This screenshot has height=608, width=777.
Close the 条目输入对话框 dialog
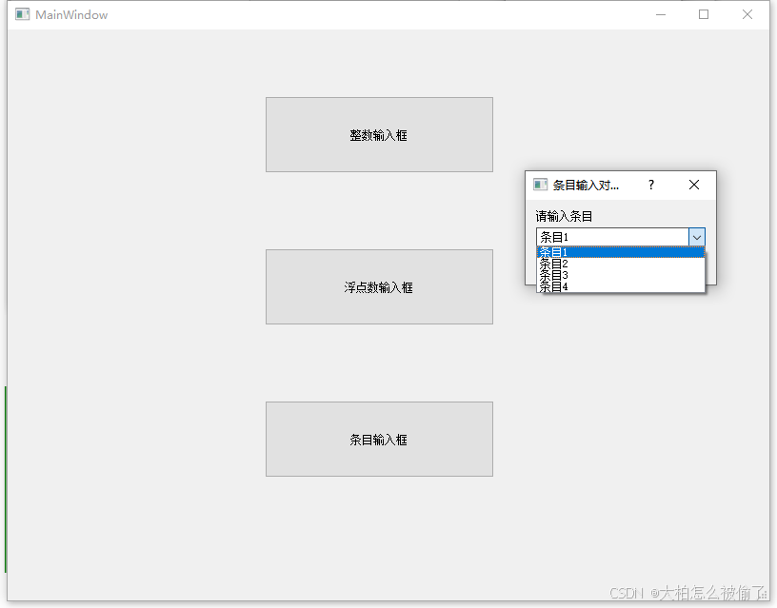(694, 185)
